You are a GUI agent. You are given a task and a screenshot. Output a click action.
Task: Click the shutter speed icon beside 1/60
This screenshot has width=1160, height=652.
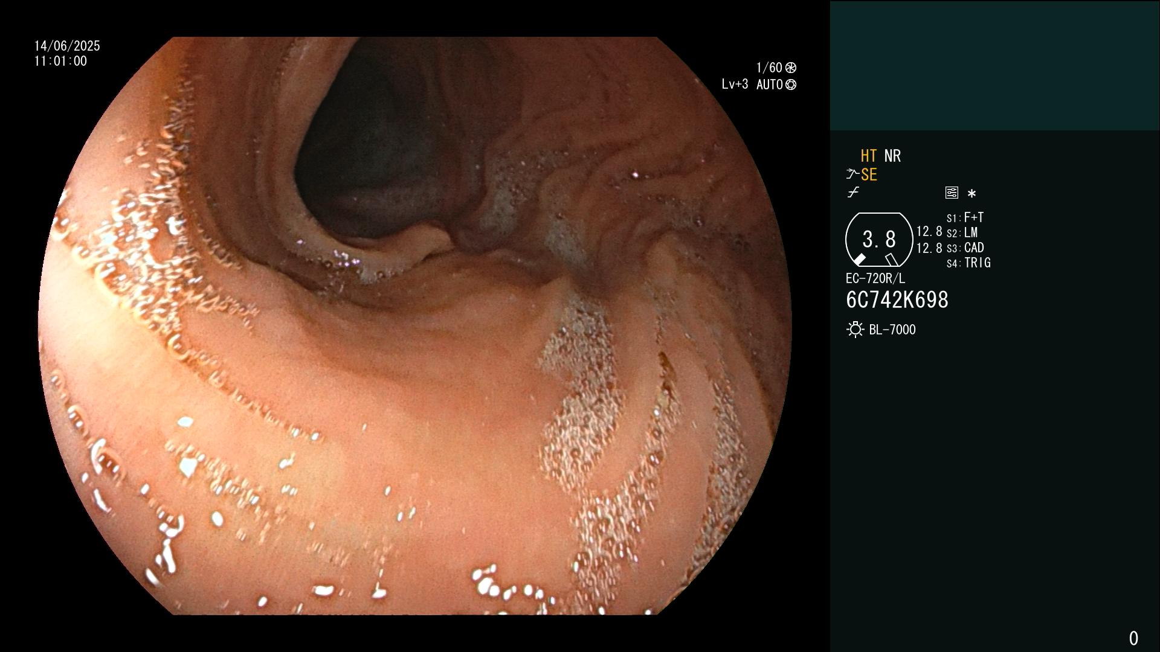coord(791,68)
